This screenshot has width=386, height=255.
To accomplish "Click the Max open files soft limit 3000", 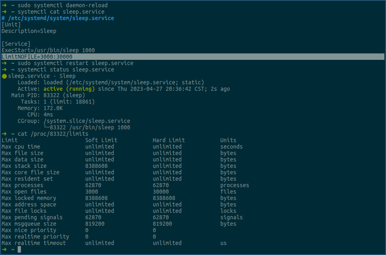I will click(92, 192).
